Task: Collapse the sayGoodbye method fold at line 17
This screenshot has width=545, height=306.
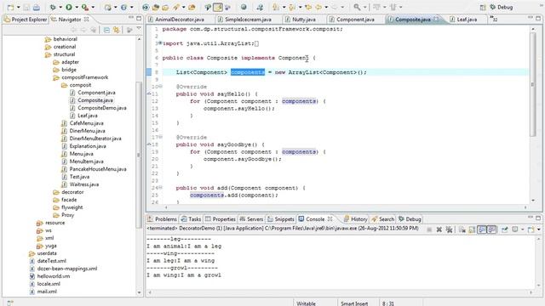Action: 160,137
